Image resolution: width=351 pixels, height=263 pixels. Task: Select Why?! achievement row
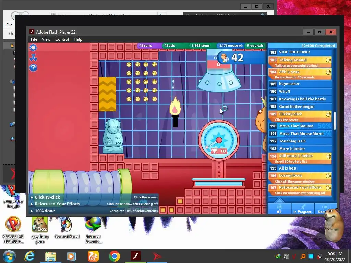[300, 91]
